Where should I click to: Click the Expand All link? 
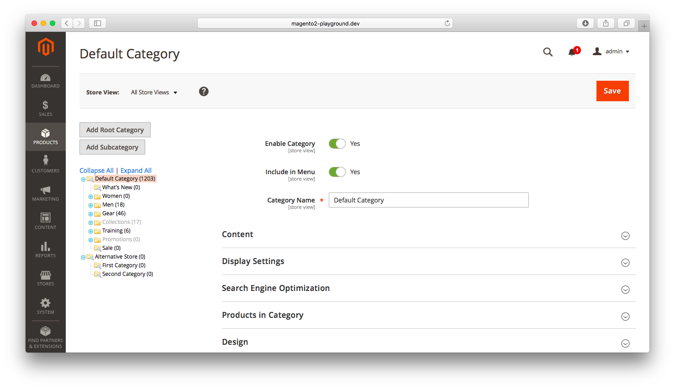click(136, 170)
